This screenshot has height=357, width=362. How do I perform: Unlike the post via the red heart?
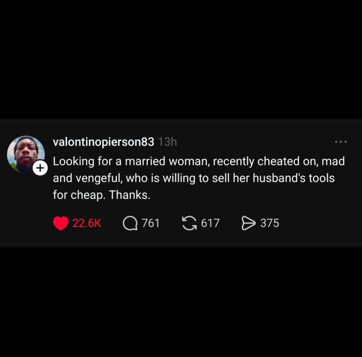(x=61, y=223)
